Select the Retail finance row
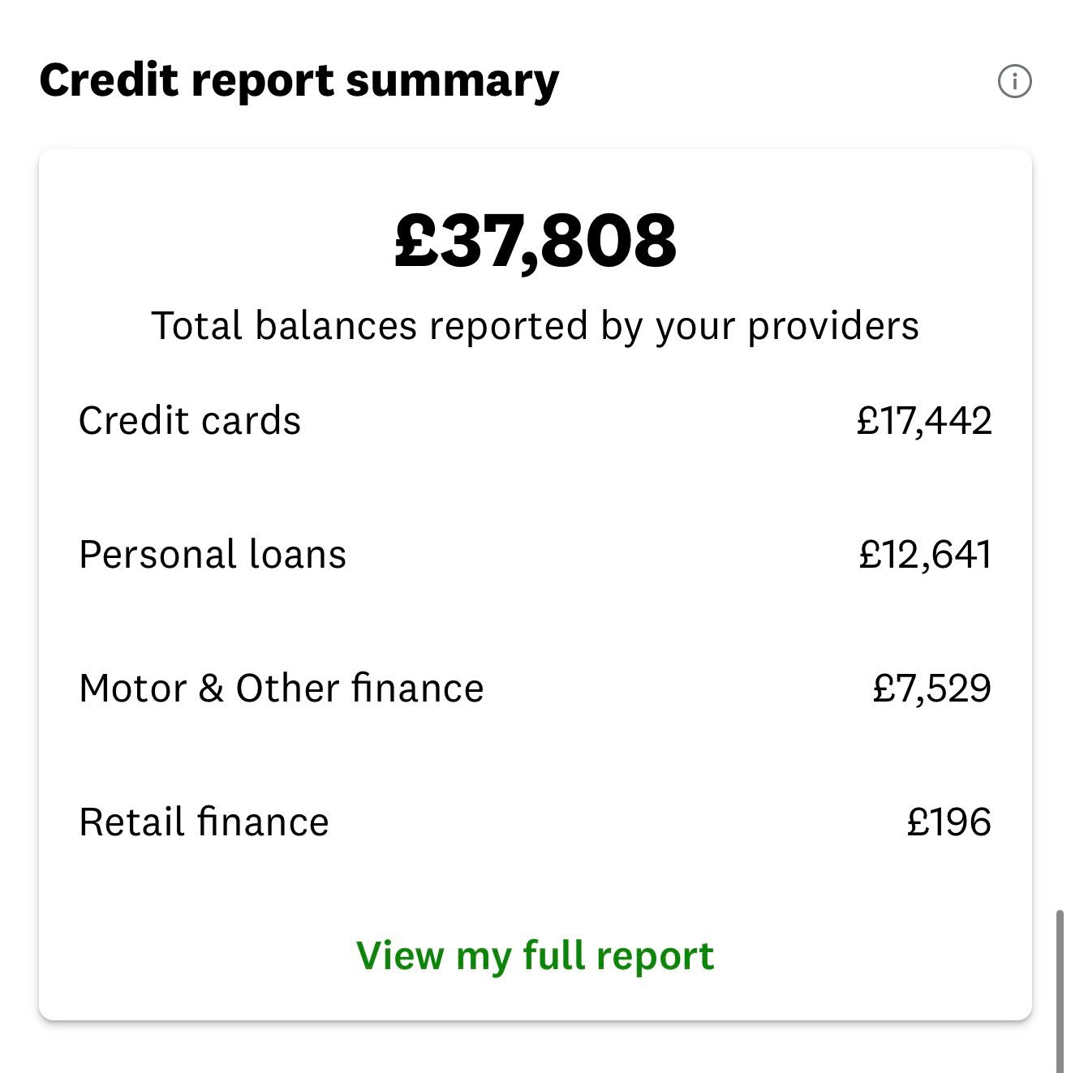The width and height of the screenshot is (1071, 1073). (535, 822)
